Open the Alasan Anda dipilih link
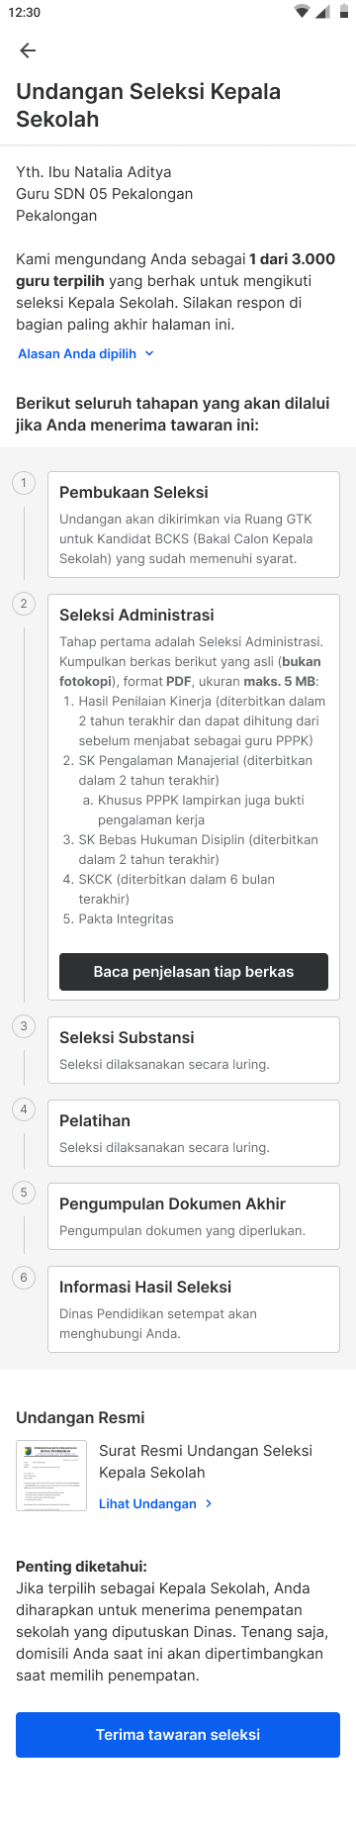 (x=77, y=353)
